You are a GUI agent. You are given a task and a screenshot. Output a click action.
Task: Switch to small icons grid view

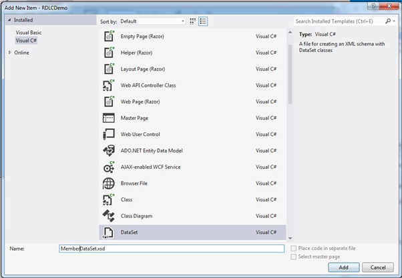coord(192,21)
